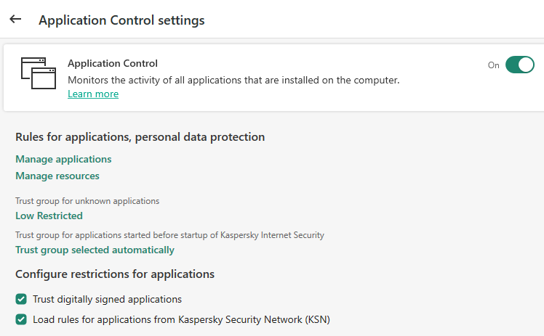Click the bold "Application Control" card heading
The image size is (544, 336).
pos(113,64)
